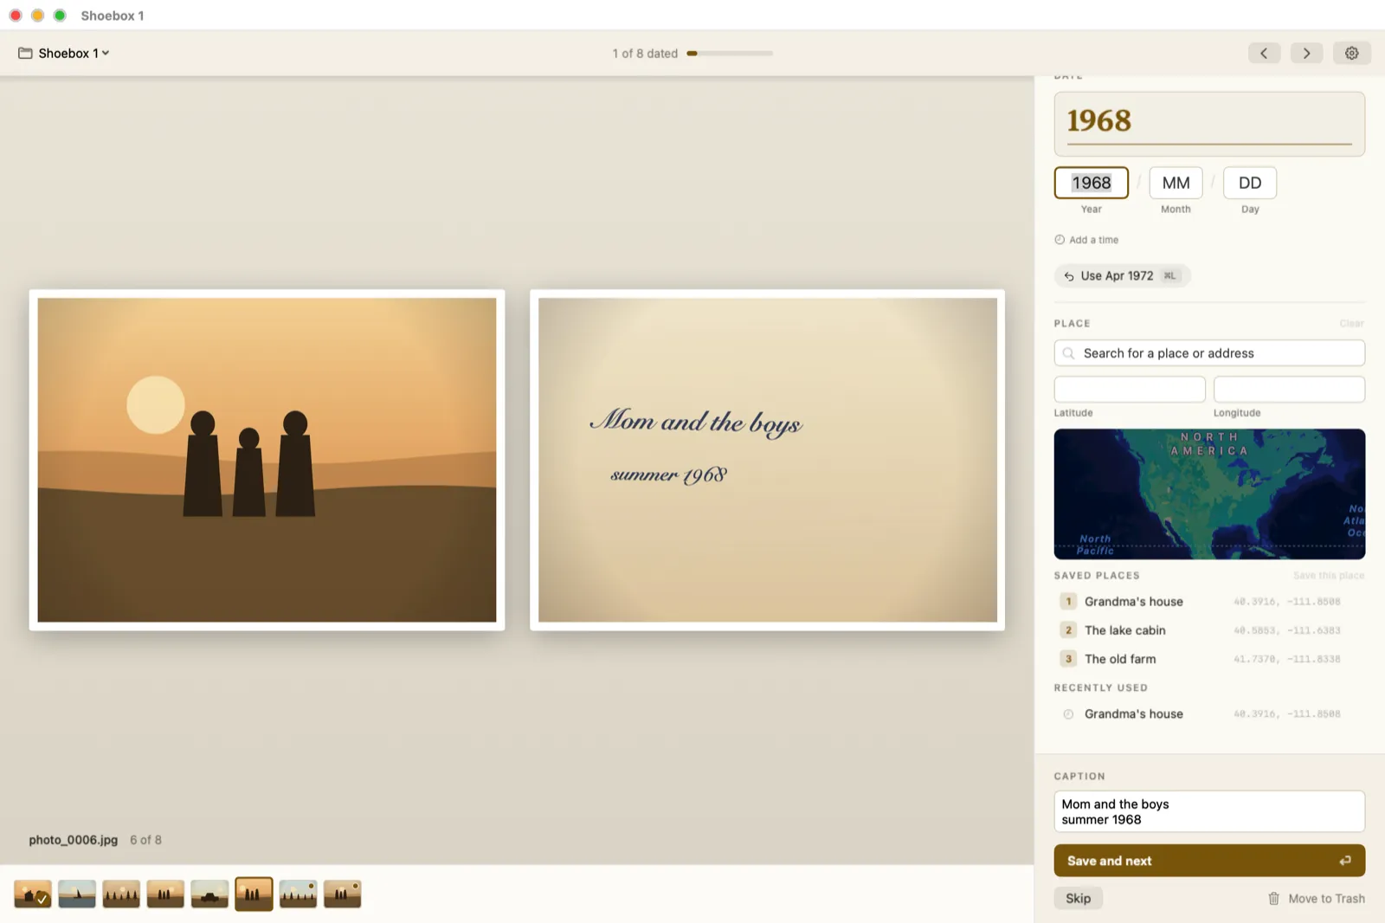Open the sailboat thumbnail
The image size is (1385, 923).
pos(77,894)
